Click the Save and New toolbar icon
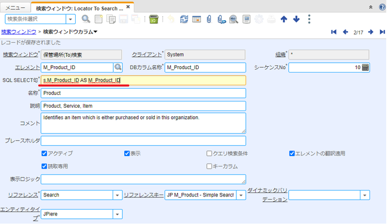The width and height of the screenshot is (387, 224). [x=136, y=19]
